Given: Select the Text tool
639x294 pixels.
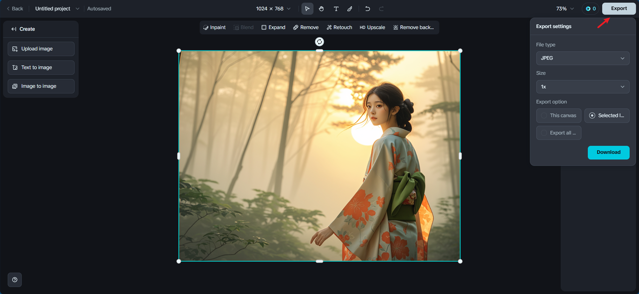Looking at the screenshot, I should (336, 8).
